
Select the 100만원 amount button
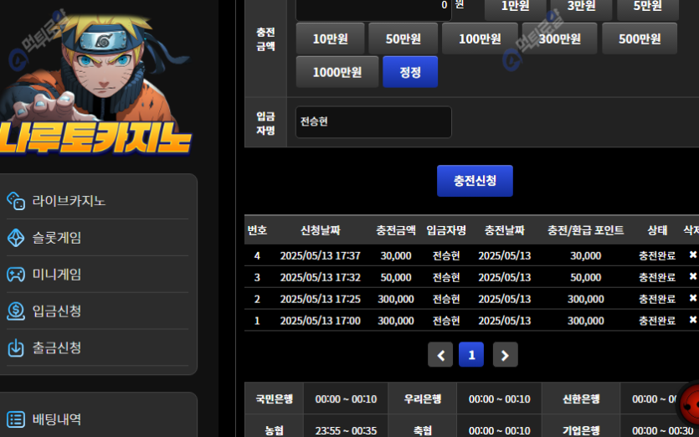(480, 39)
